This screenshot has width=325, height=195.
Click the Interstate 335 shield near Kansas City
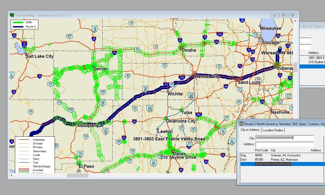point(182,78)
